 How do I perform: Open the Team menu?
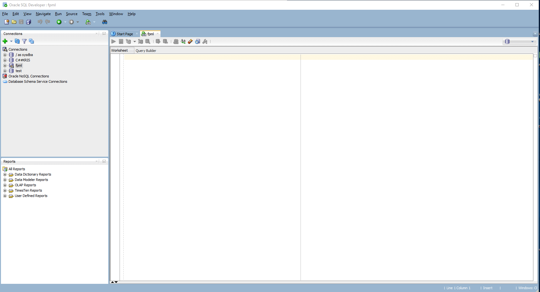[x=87, y=14]
